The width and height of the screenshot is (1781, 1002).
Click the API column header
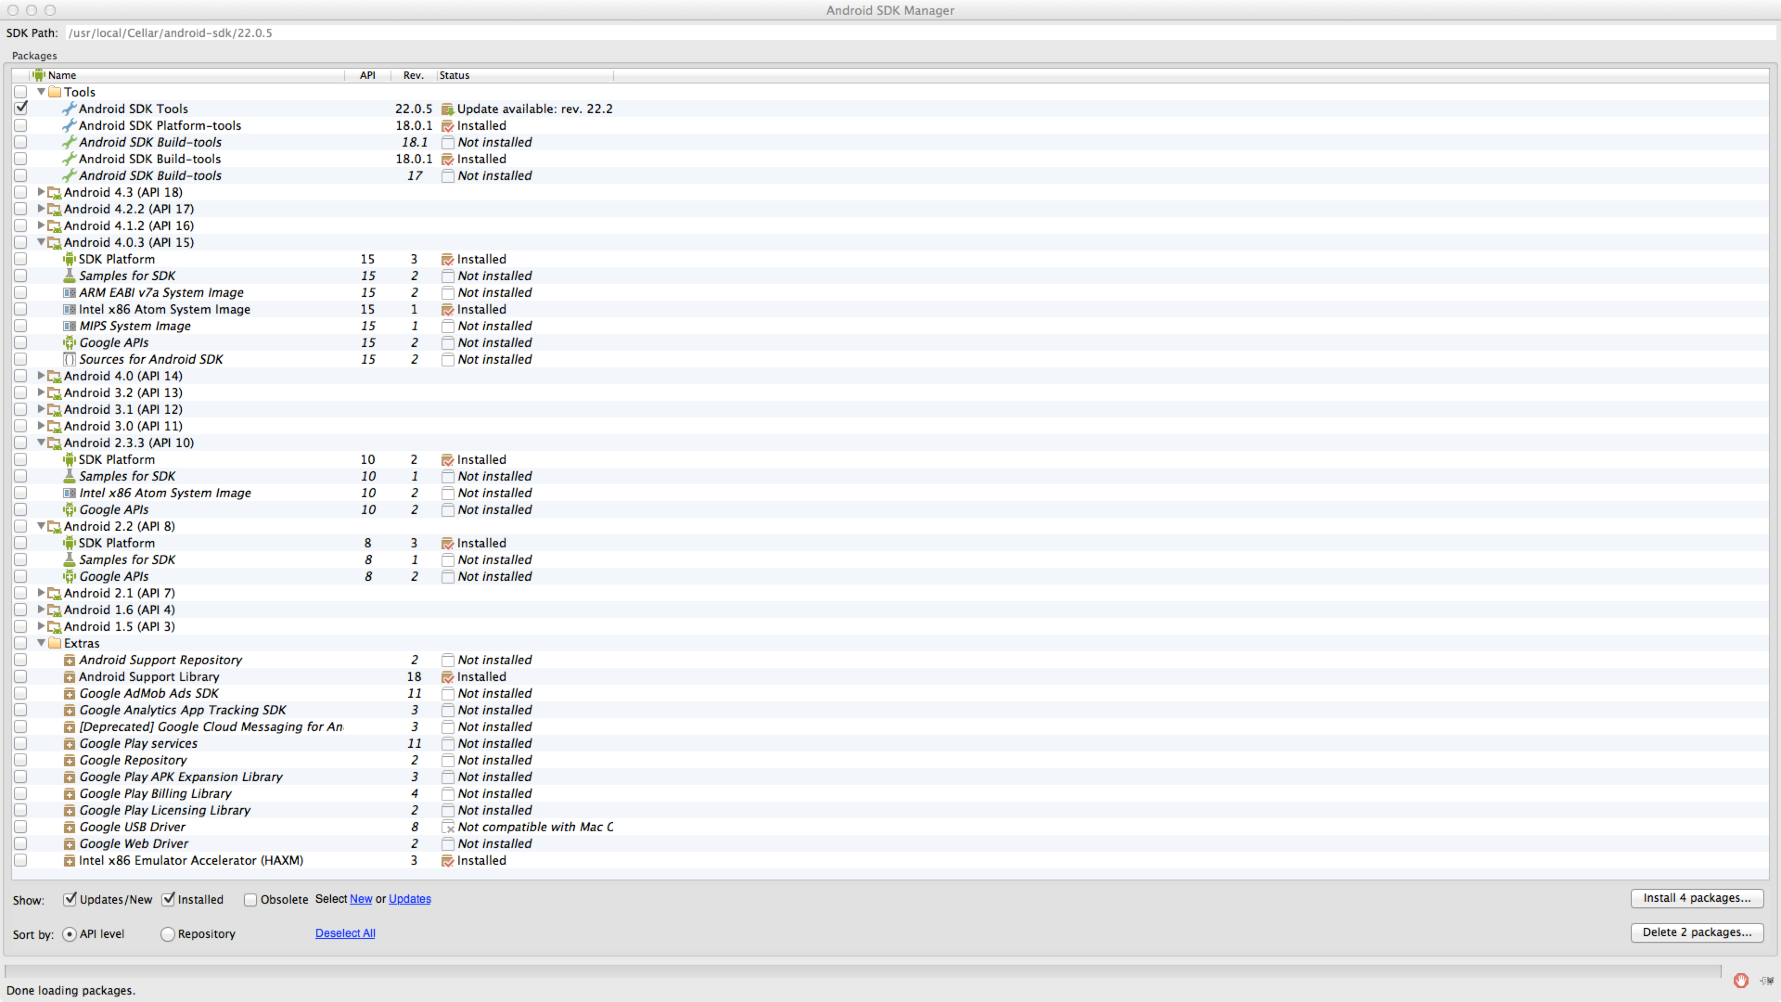click(368, 75)
